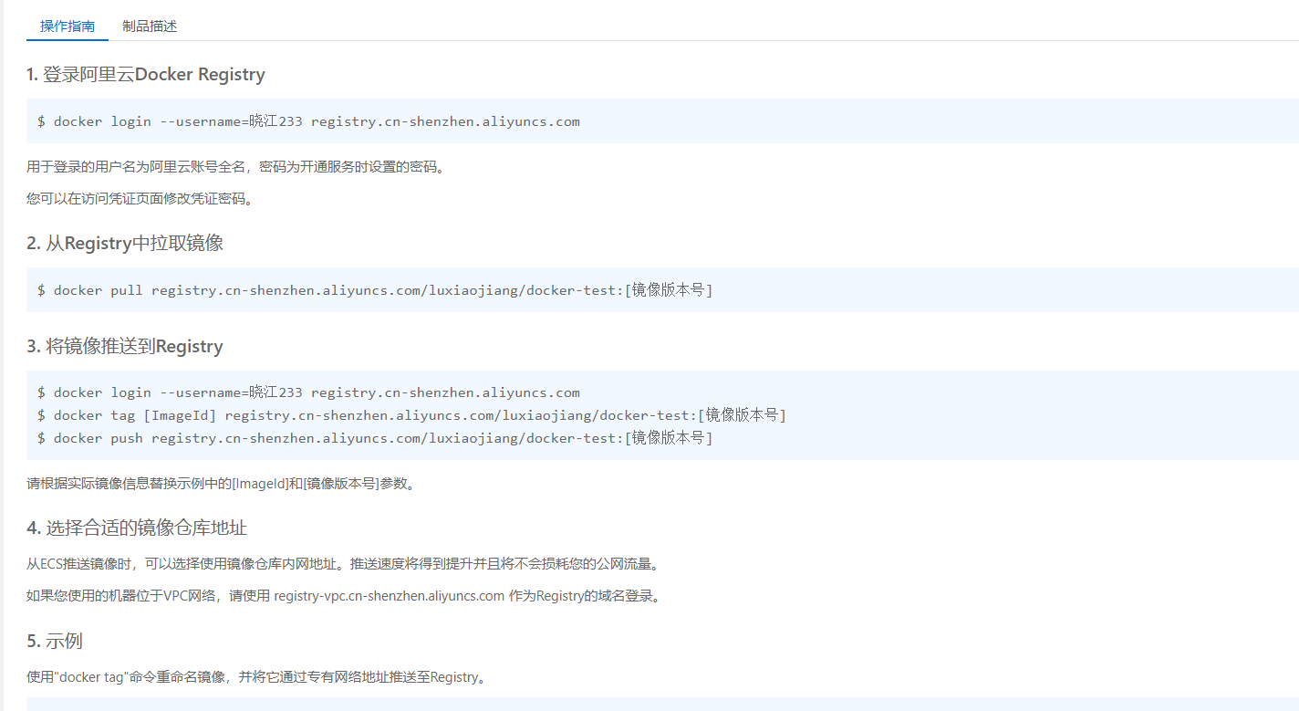Select the docker tag command line
1299x711 pixels.
pos(410,415)
